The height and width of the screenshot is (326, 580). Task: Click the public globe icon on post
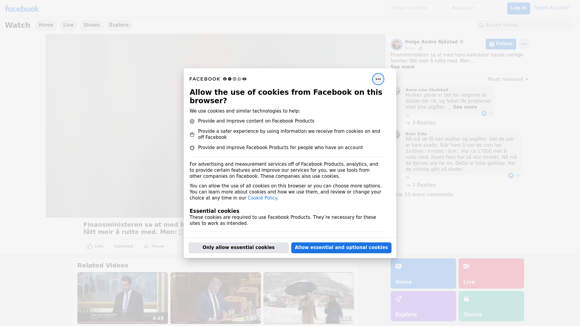420,48
